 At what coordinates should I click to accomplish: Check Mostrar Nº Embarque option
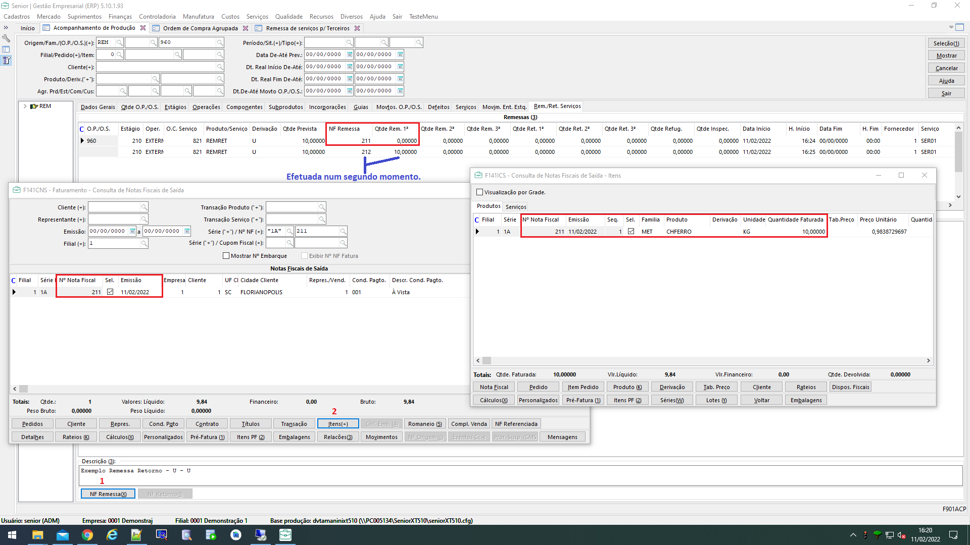tap(226, 256)
